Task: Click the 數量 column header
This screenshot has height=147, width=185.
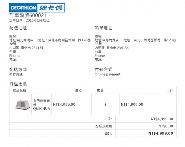Action: (100, 91)
